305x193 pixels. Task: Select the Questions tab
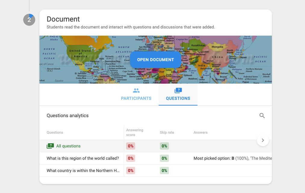click(x=178, y=95)
